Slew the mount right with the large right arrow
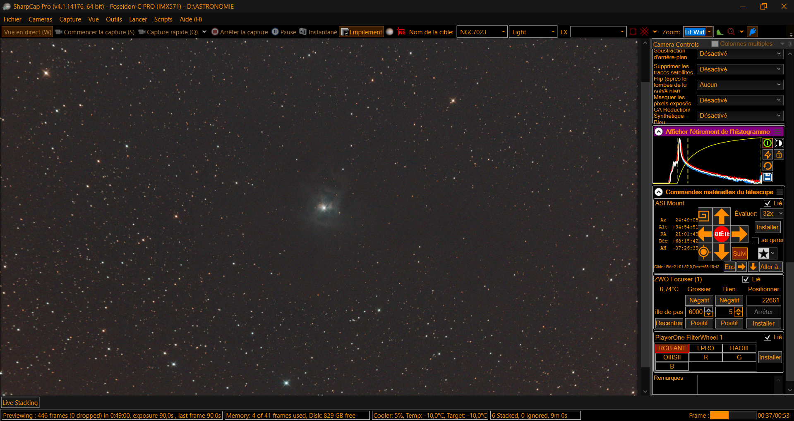 [x=739, y=234]
